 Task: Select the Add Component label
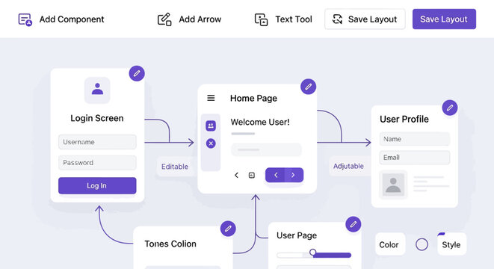pos(72,19)
